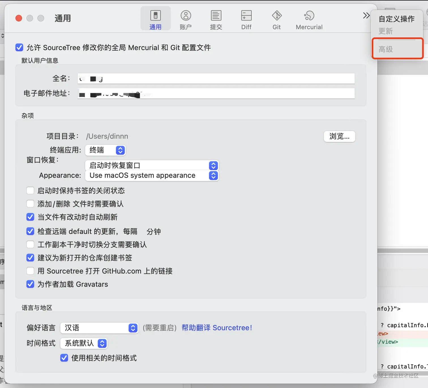Enable 用 Sourcetree 打开 GitHub.com 上的链接 checkbox
428x388 pixels.
coord(30,271)
